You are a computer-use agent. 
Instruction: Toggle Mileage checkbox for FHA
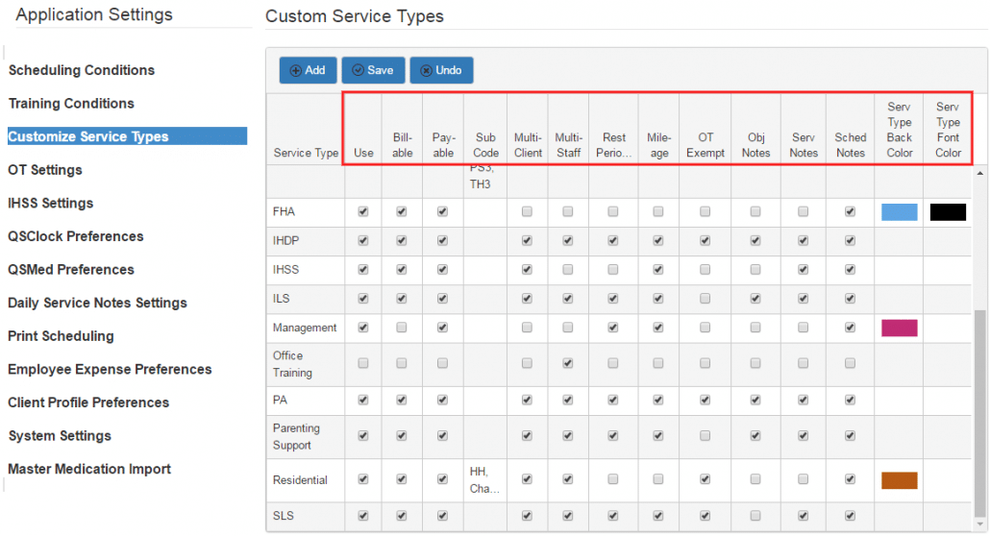(658, 211)
